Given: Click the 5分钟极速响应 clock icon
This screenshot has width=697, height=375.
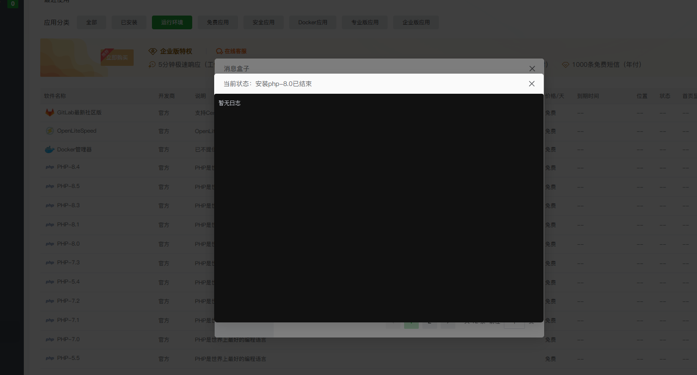Looking at the screenshot, I should point(152,65).
